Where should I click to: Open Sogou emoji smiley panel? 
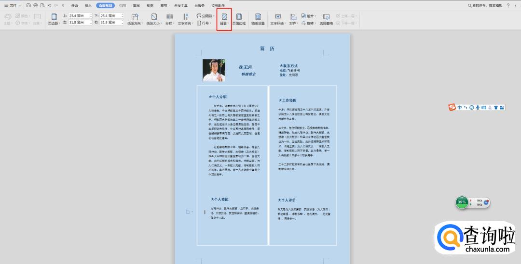[x=471, y=107]
